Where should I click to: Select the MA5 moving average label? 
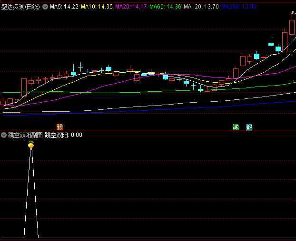[x=64, y=7]
